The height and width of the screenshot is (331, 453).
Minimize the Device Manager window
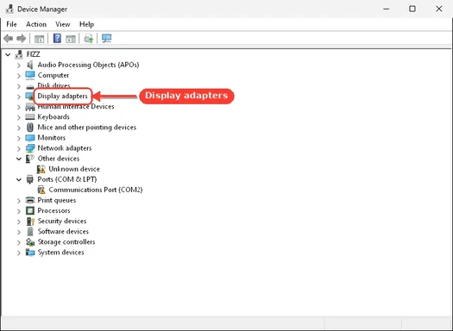point(386,9)
